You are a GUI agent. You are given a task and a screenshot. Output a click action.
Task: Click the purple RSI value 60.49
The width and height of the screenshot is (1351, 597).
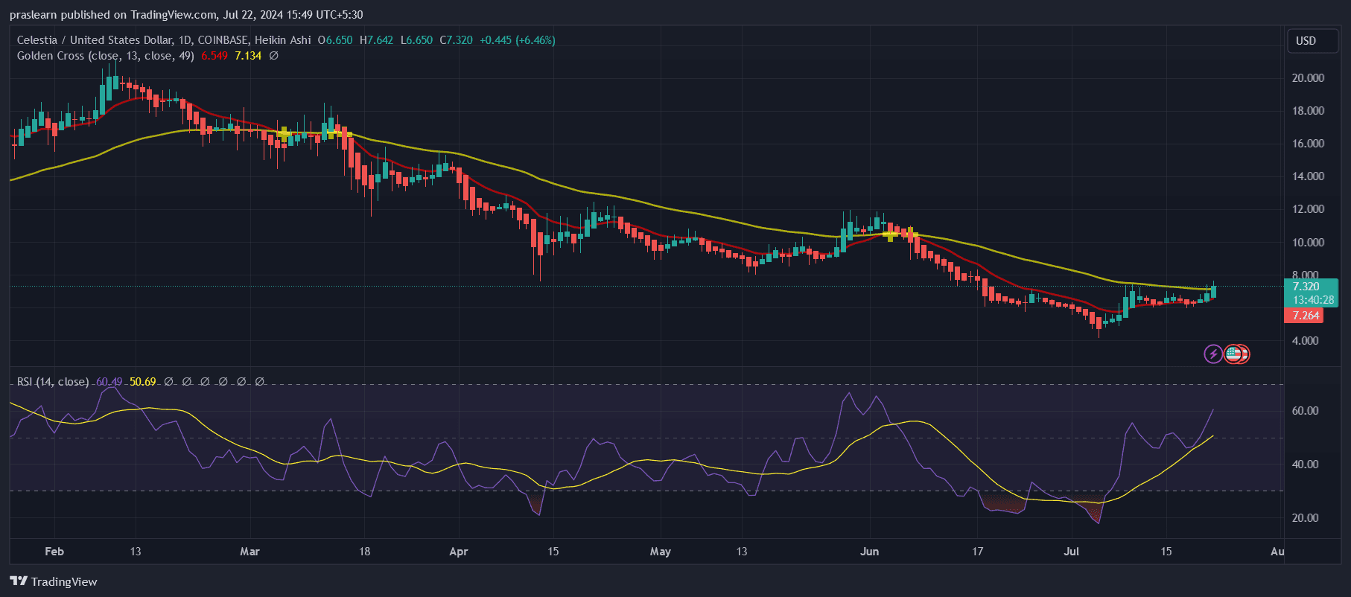click(109, 382)
